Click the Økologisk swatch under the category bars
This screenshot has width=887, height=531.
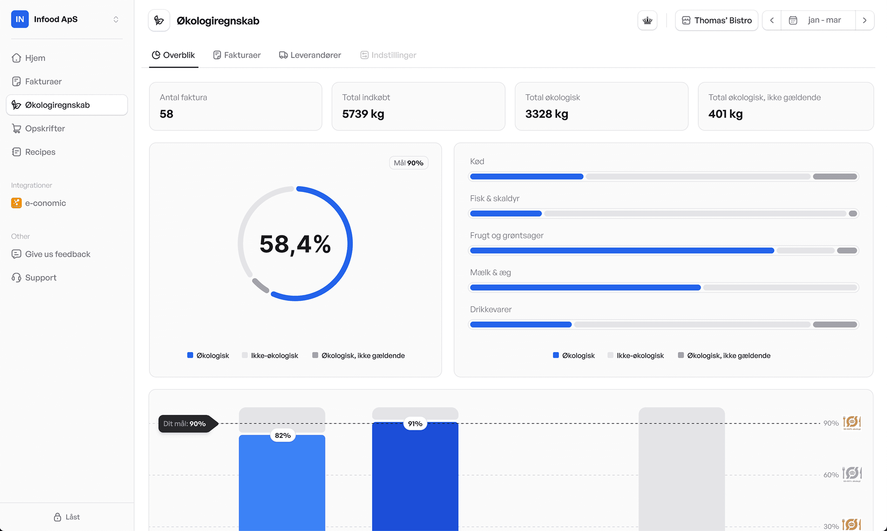(x=556, y=355)
